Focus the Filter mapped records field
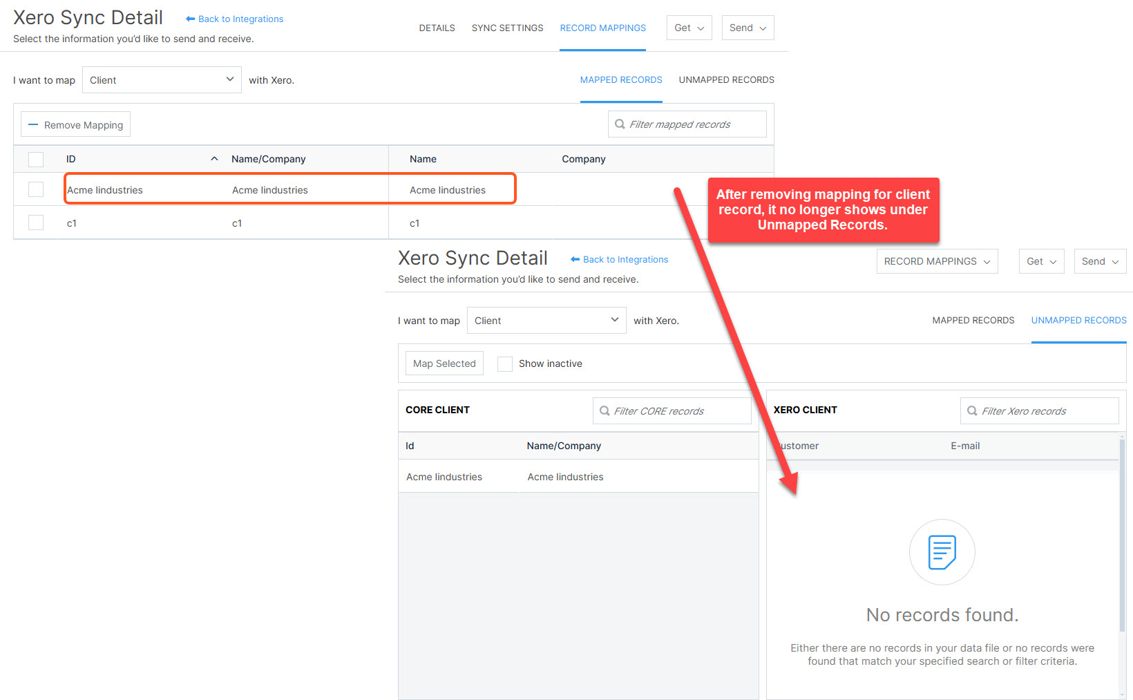Screen dimensions: 1133x700 click(687, 124)
